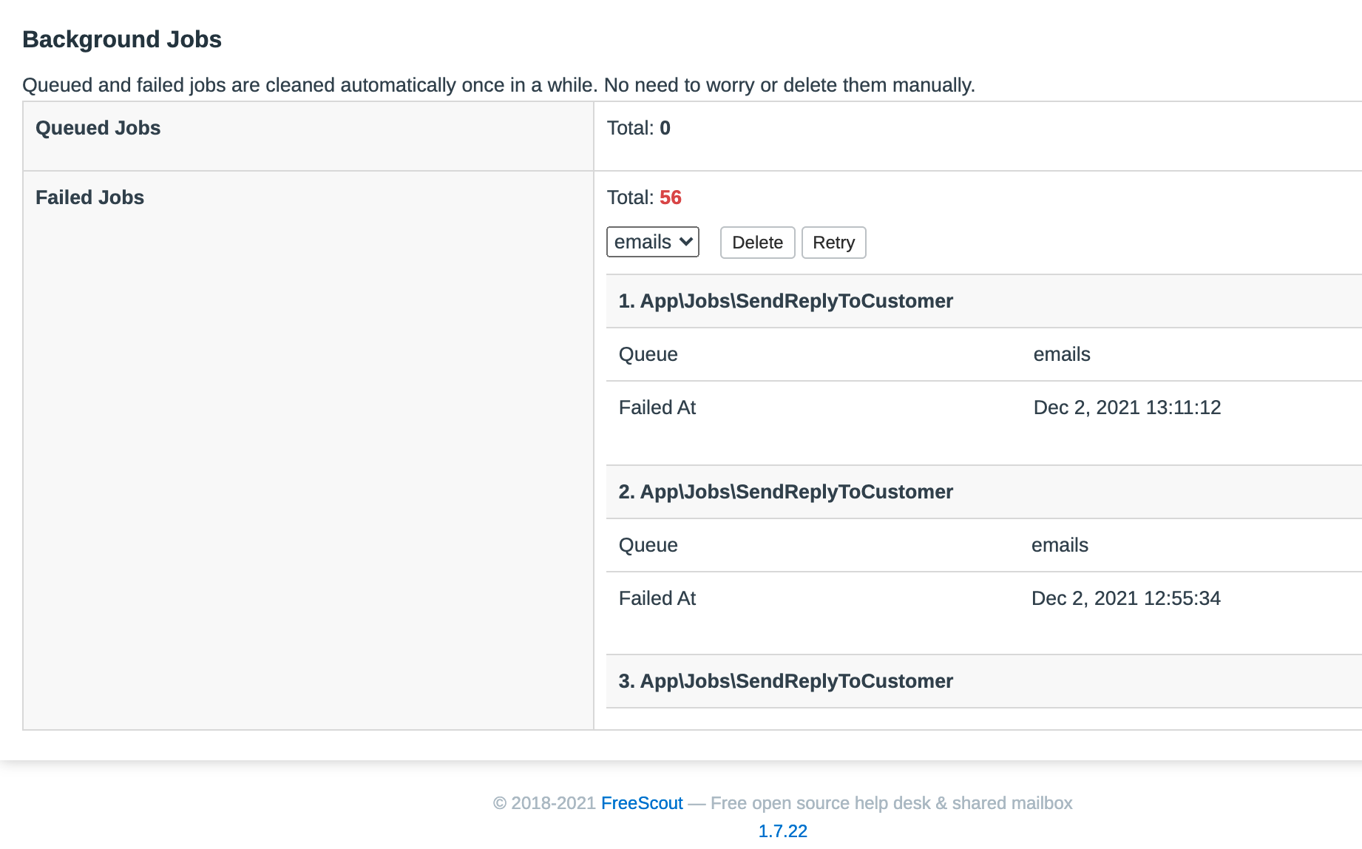The width and height of the screenshot is (1362, 849).
Task: Click the automatic cleanup description text
Action: coord(498,85)
